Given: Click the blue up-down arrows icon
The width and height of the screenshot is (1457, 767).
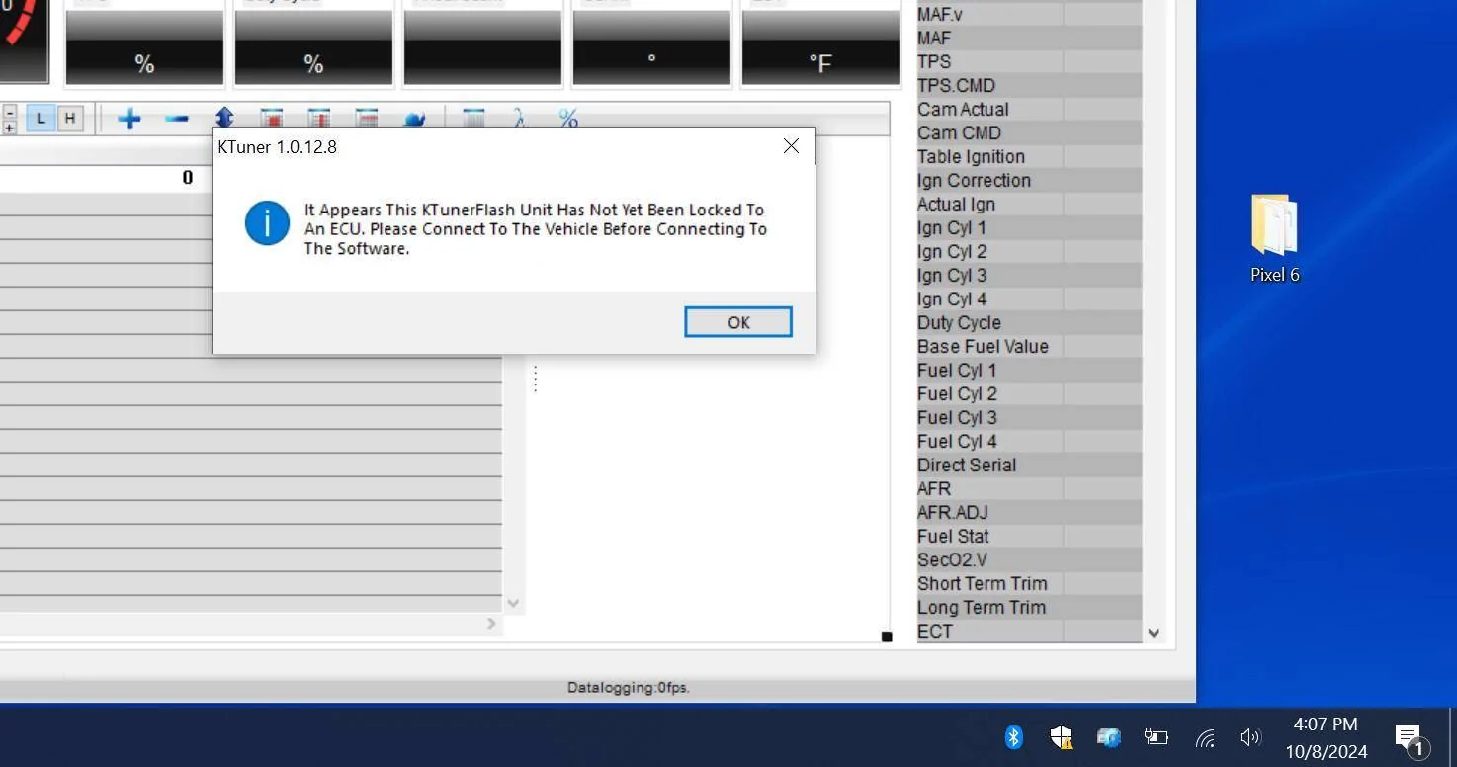Looking at the screenshot, I should (x=224, y=118).
